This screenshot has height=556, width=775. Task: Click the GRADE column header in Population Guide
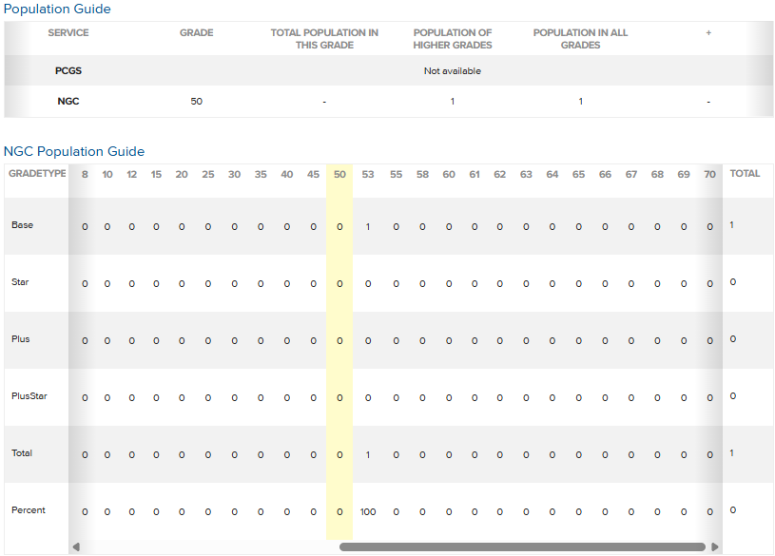pyautogui.click(x=196, y=32)
